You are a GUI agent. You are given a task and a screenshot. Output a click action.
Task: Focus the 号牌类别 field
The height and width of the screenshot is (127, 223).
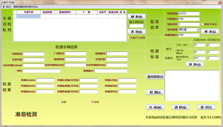click(34, 54)
